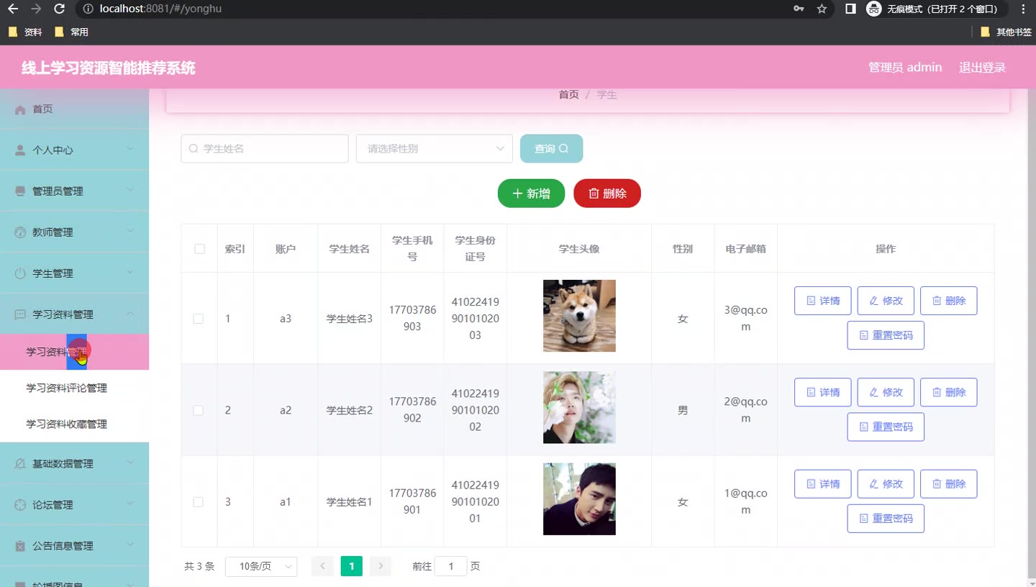Click the power icon beside 学生管理

tap(20, 273)
